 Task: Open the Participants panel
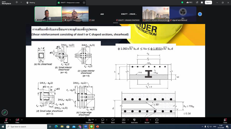(x=89, y=120)
